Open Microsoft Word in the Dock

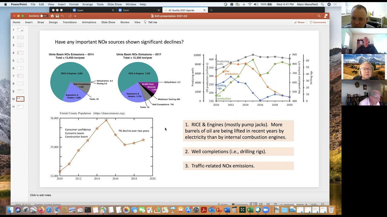point(227,210)
